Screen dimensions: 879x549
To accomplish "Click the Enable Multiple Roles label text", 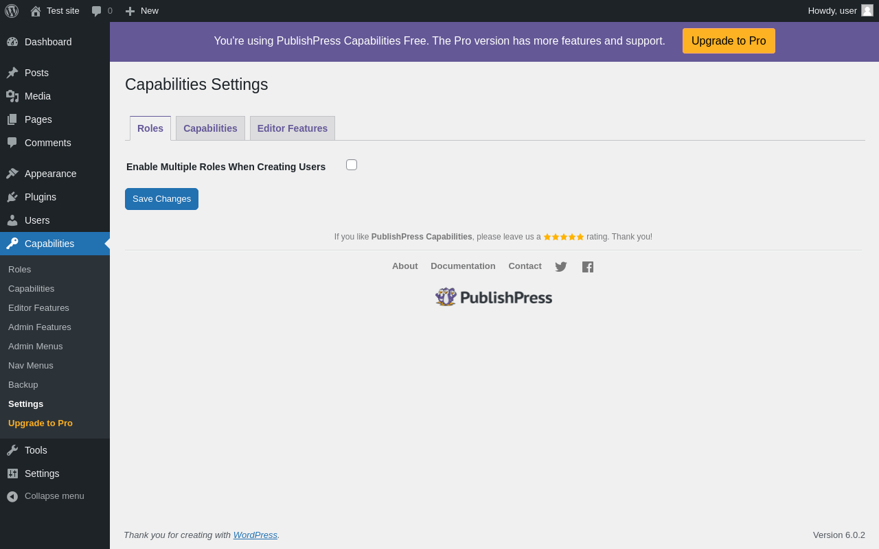I will point(226,167).
